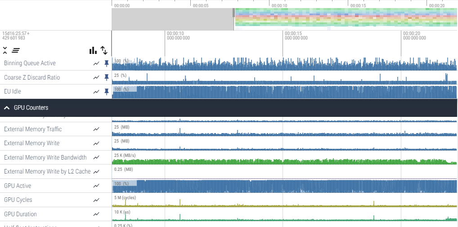This screenshot has width=458, height=227.
Task: Select the EU Idle track label
Action: point(13,92)
